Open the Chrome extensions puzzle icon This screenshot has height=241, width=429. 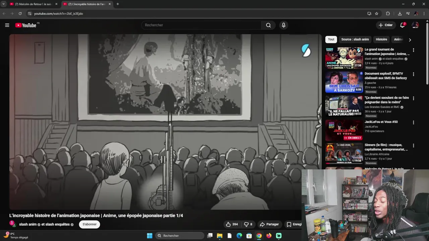(x=388, y=13)
